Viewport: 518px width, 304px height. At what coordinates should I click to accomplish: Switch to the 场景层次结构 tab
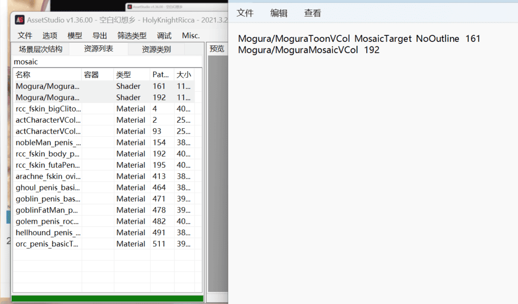pos(40,49)
